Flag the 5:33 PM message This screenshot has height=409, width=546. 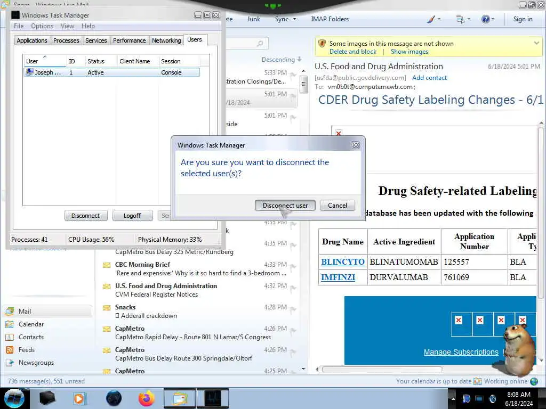[x=293, y=75]
